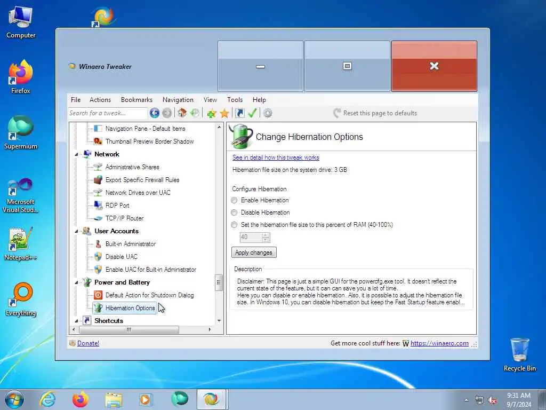Open the Actions menu
The width and height of the screenshot is (546, 410).
100,100
